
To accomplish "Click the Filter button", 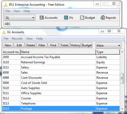I will coord(42,45).
